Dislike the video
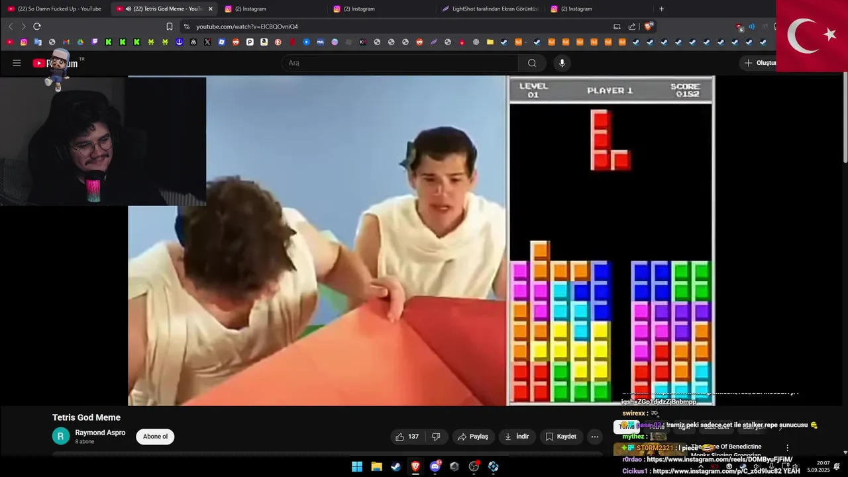The width and height of the screenshot is (848, 477). 436,437
